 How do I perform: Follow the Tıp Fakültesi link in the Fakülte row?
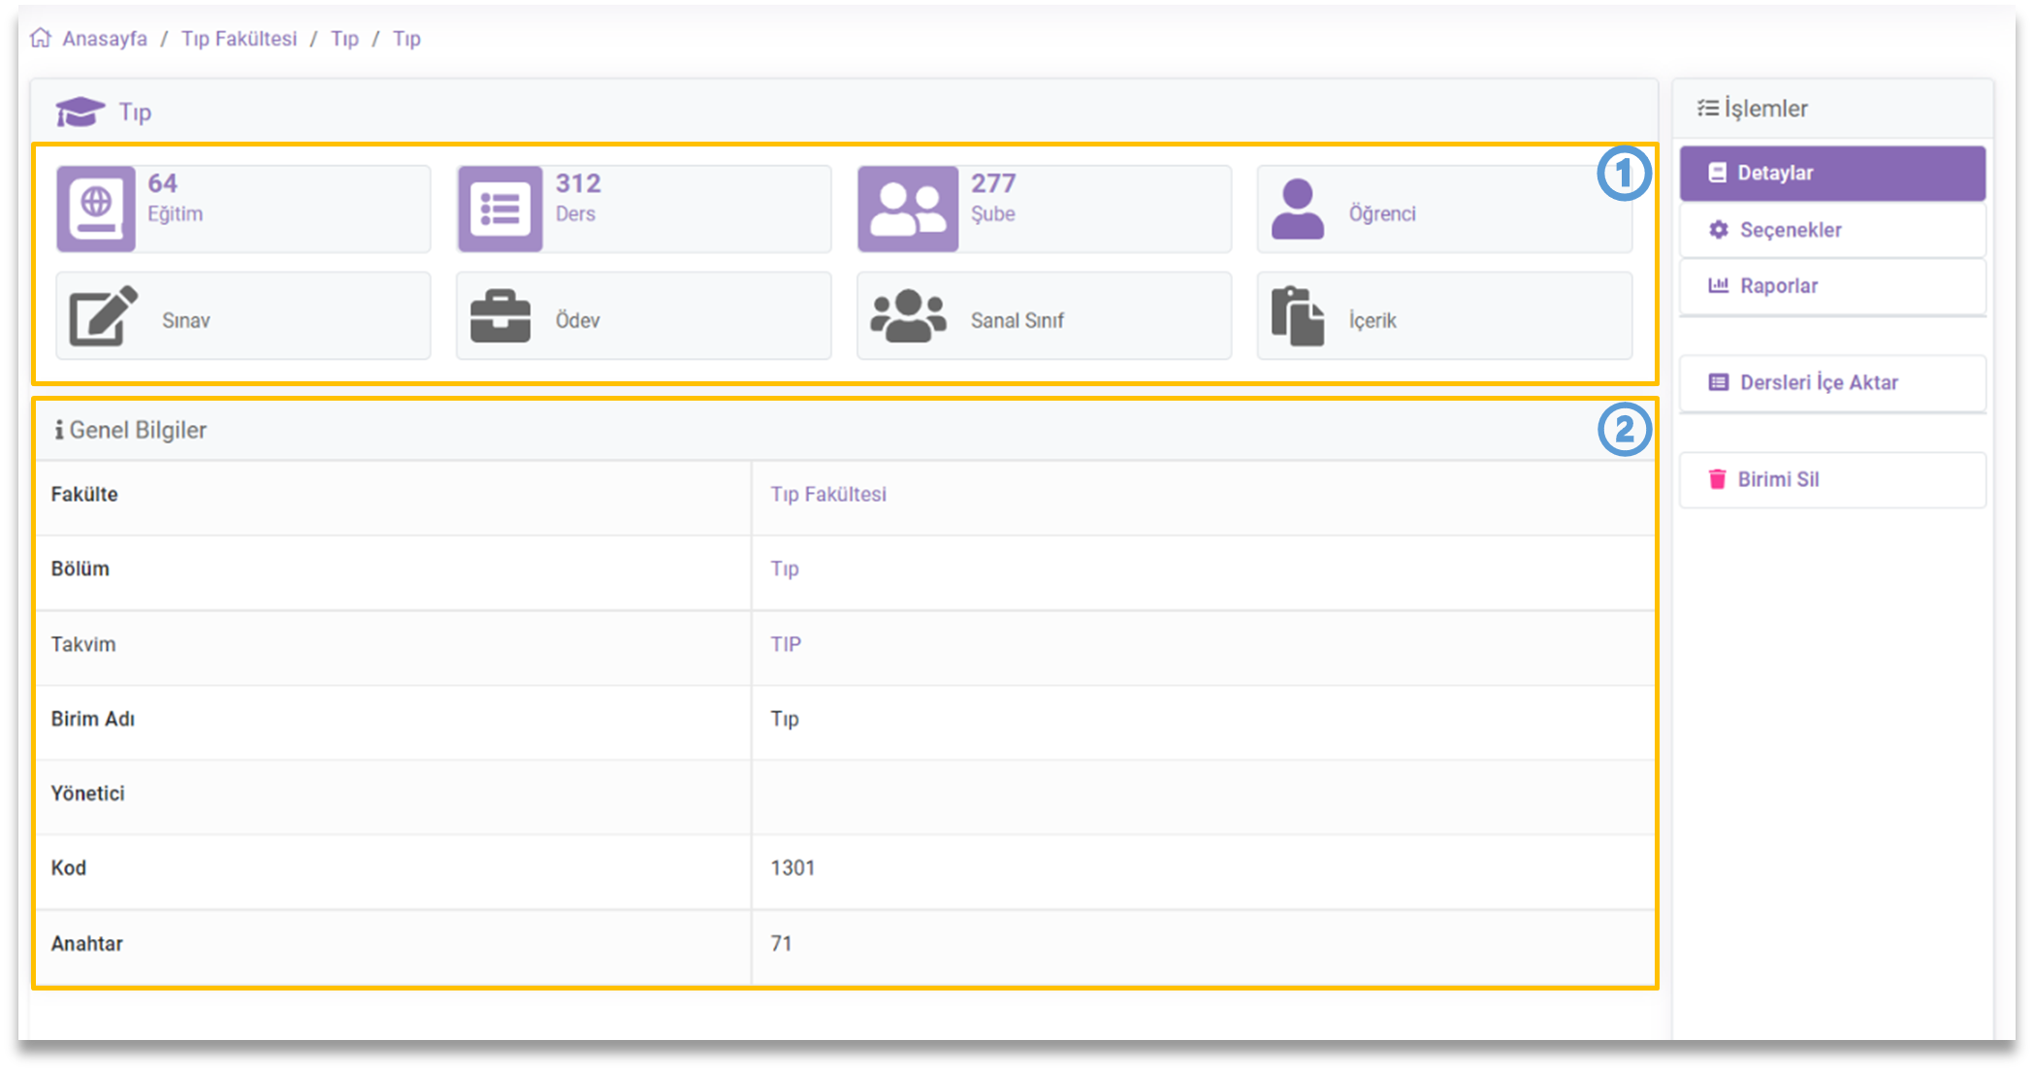tap(828, 495)
